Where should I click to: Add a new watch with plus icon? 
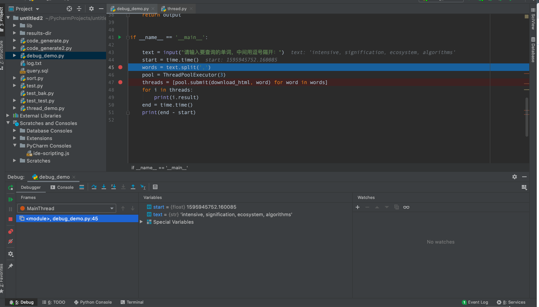(358, 207)
